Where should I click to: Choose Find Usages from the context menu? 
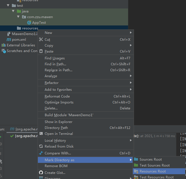(86, 58)
